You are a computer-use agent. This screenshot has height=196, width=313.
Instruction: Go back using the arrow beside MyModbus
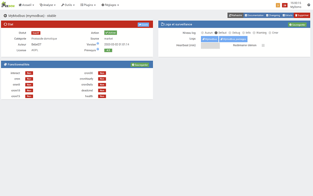point(5,15)
